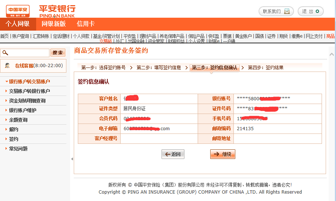Switch to the 网银新版 tab
The width and height of the screenshot is (336, 201).
[x=53, y=24]
